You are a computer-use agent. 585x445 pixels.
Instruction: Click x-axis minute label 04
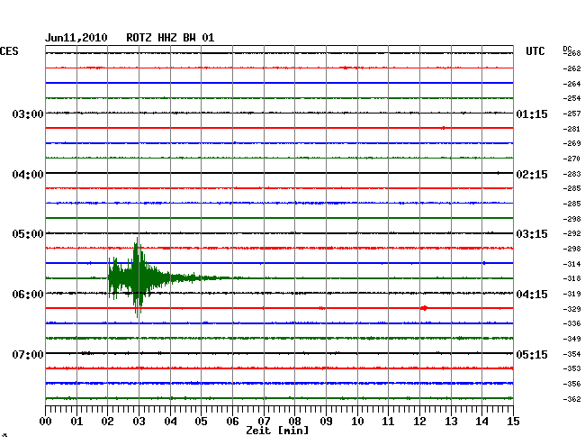[170, 422]
